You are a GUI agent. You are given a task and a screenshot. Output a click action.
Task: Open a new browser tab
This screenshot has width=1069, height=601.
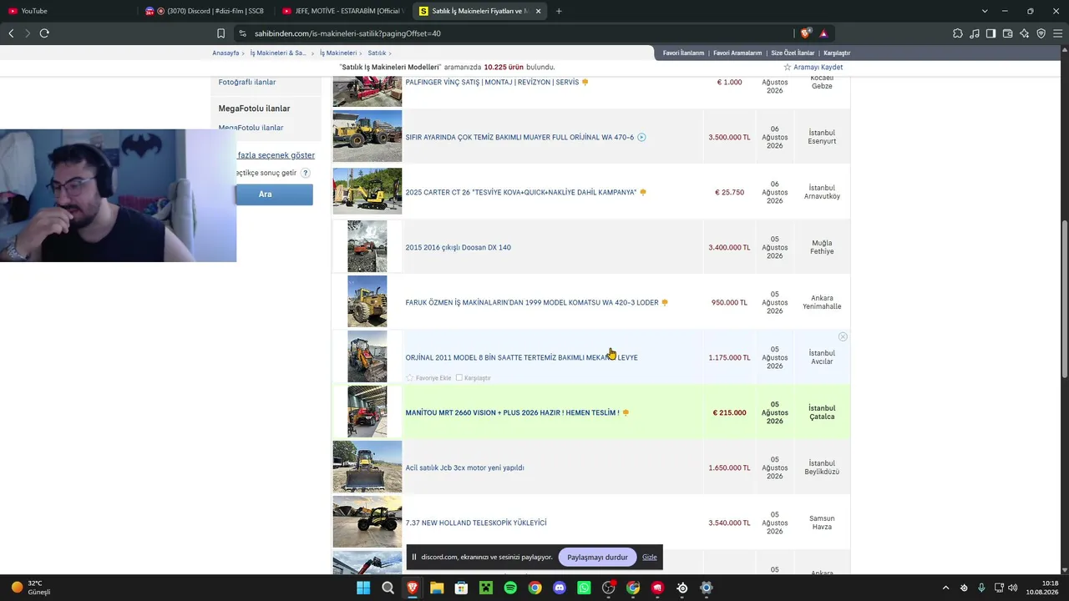559,11
